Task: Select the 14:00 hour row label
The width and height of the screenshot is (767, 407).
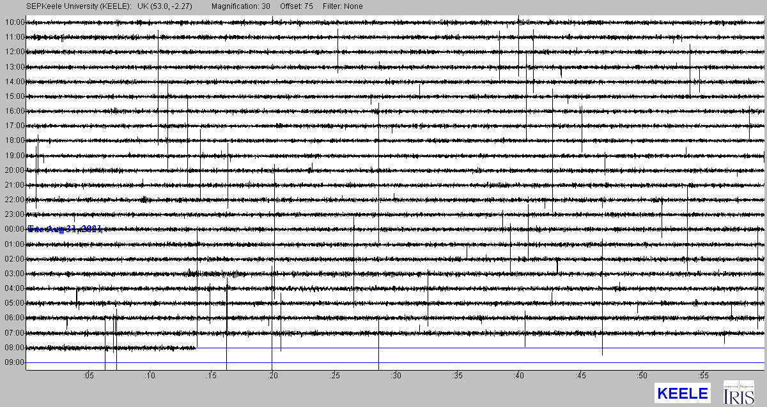Action: (x=14, y=82)
